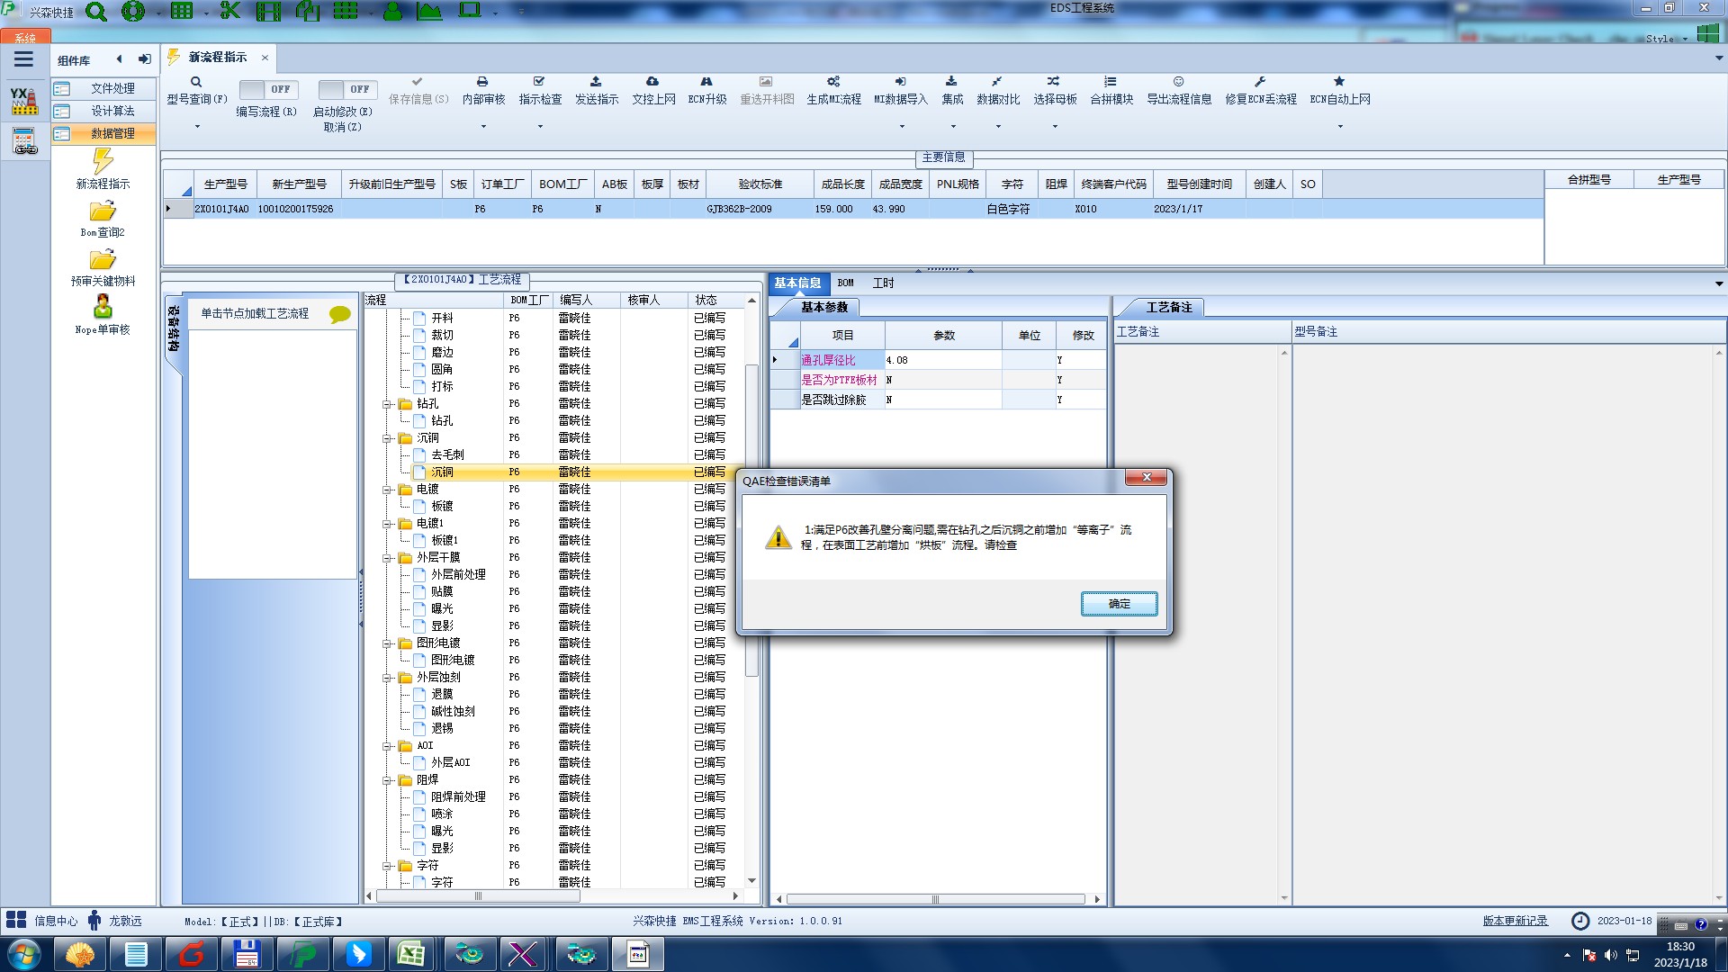
Task: Collapse the 外层干膜 tree node
Action: pos(387,558)
